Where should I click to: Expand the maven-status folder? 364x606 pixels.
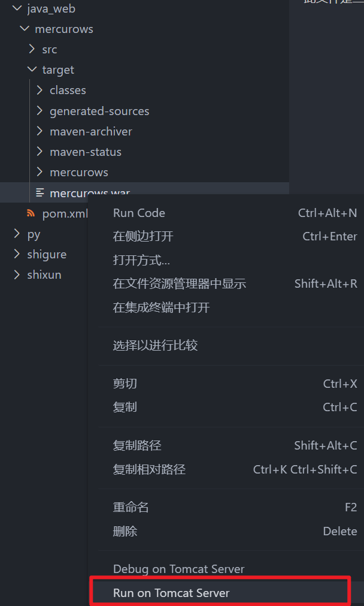[x=40, y=152]
